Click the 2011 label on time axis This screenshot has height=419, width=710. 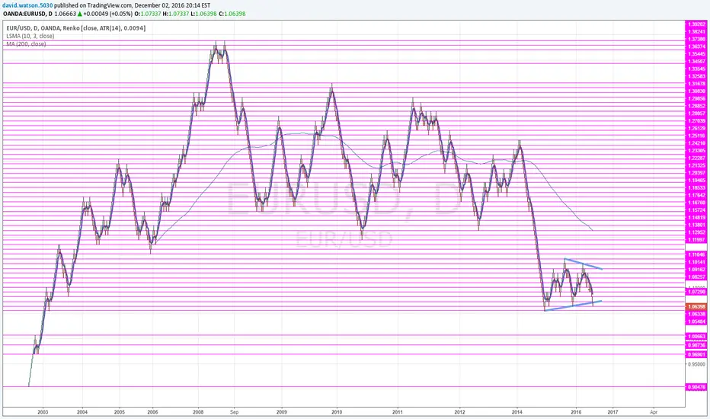[x=397, y=412]
